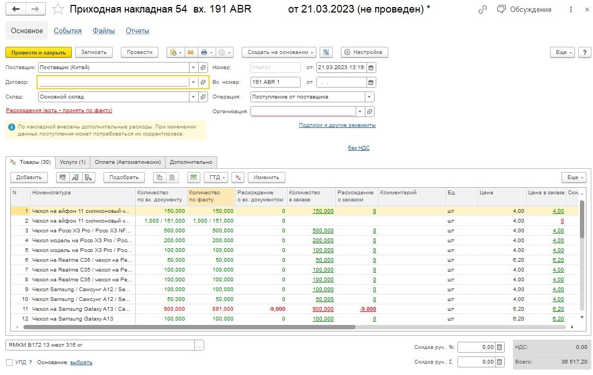593x375 pixels.
Task: Copy the document link via chain icon
Action: click(x=482, y=10)
